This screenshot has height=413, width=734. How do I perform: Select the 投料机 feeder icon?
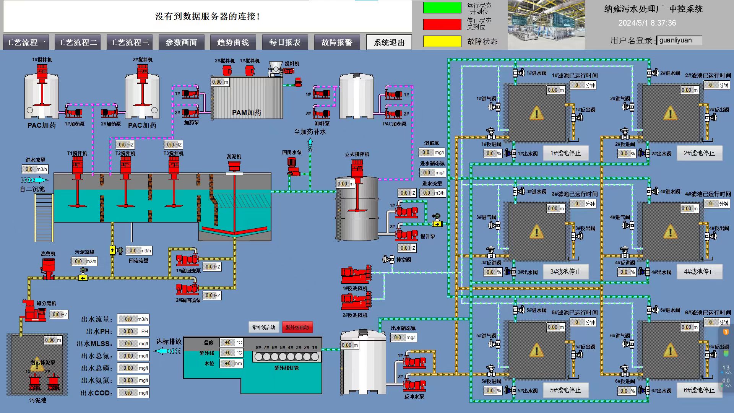click(281, 70)
